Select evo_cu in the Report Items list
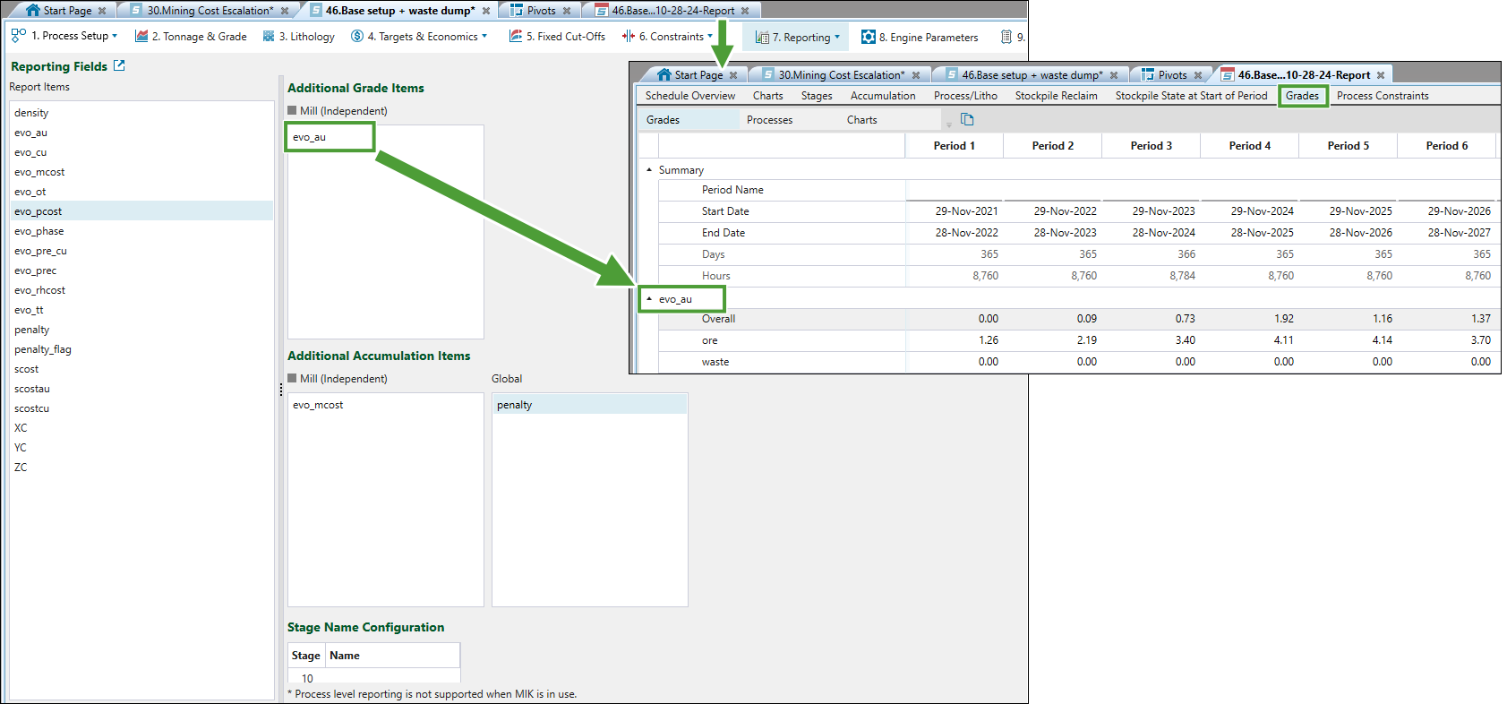This screenshot has height=704, width=1507. tap(141, 152)
